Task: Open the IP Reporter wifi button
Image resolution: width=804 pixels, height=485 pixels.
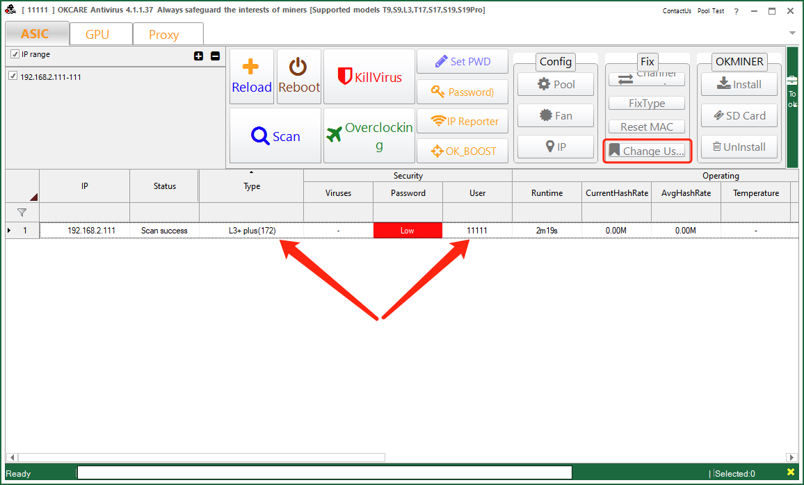Action: 463,121
